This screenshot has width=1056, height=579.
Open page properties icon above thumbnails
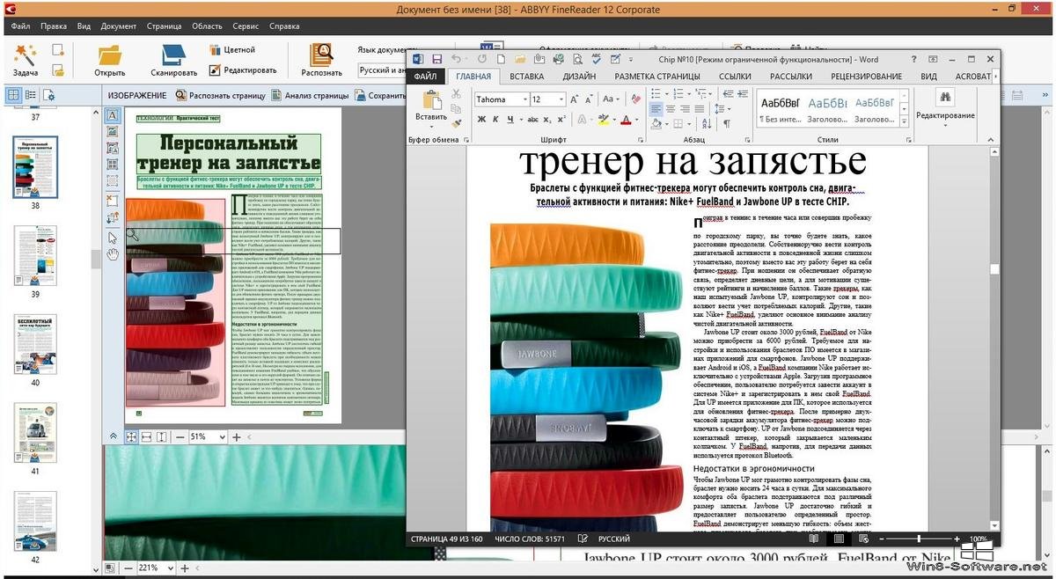tap(49, 95)
